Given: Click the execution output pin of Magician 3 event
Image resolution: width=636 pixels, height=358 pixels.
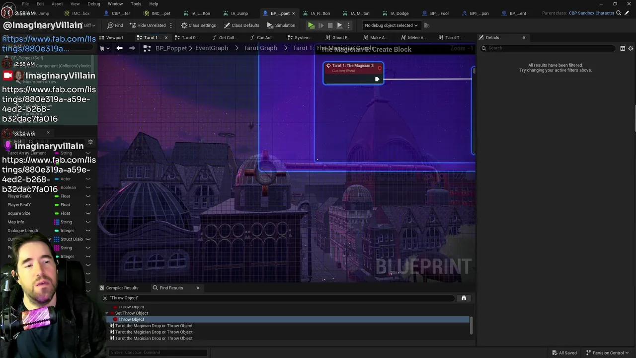Looking at the screenshot, I should coord(377,79).
